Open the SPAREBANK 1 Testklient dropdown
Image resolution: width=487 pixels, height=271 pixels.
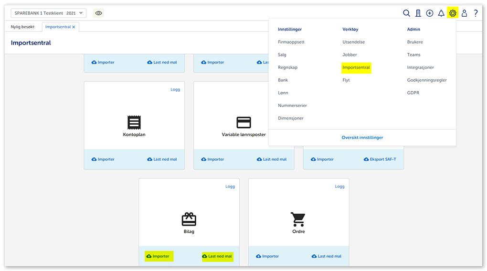coord(48,13)
